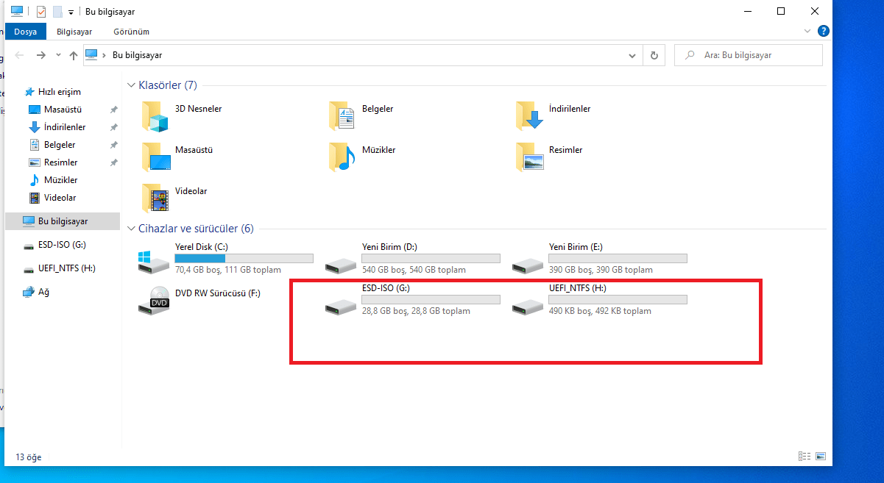The height and width of the screenshot is (483, 884).
Task: Go up one folder level
Action: click(x=73, y=55)
